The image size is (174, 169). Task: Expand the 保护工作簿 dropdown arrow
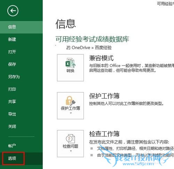click(71, 113)
